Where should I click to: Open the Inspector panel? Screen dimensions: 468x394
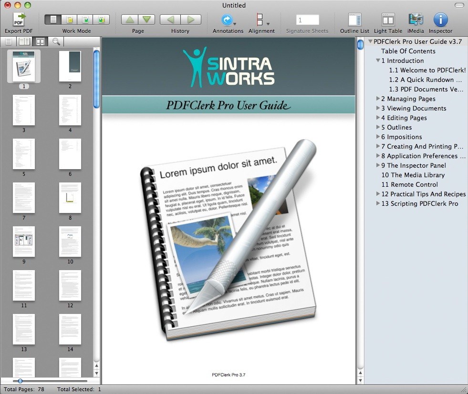tap(440, 20)
